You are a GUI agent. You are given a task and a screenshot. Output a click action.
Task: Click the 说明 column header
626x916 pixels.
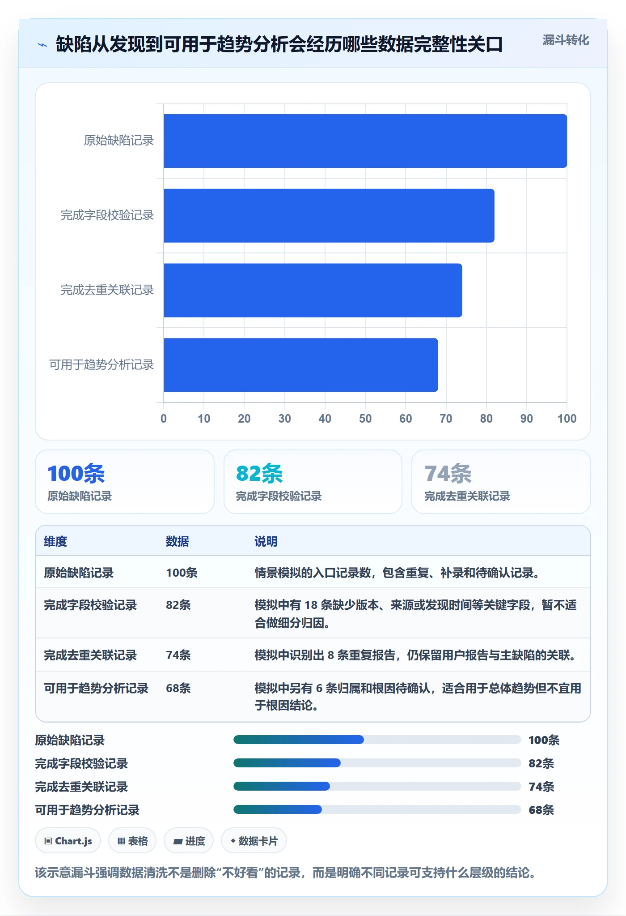tap(266, 541)
